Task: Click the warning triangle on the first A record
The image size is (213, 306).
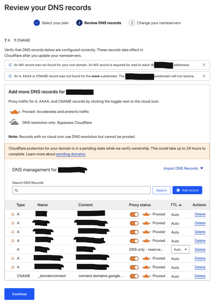Action: [x=13, y=214]
